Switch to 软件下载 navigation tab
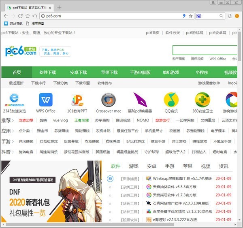Image resolution: width=243 pixels, height=228 pixels. click(47, 72)
